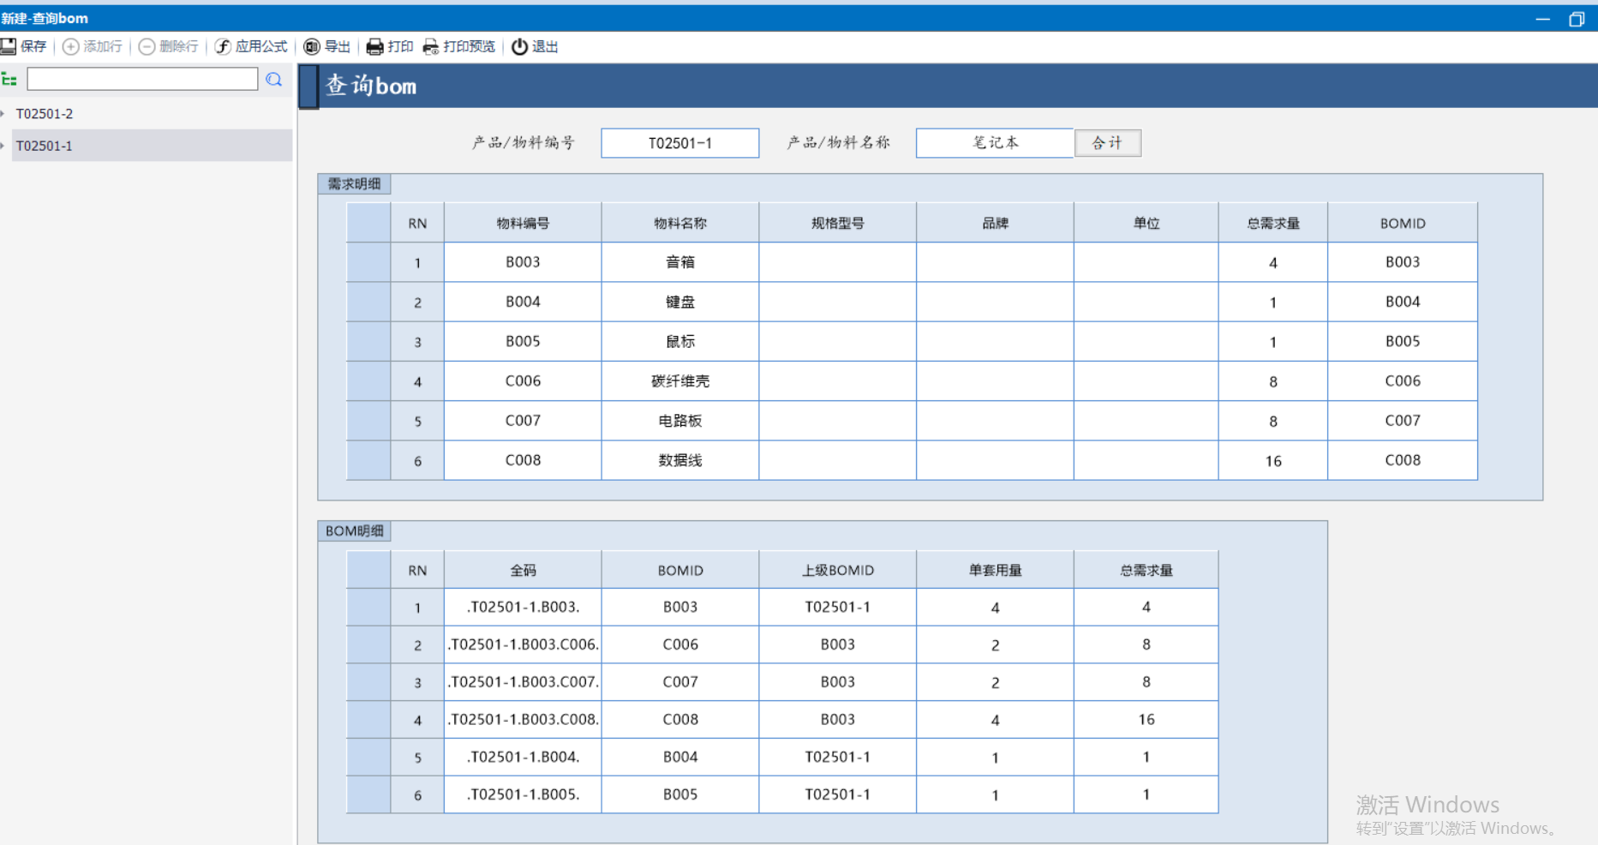The width and height of the screenshot is (1598, 845).
Task: Click the green tree view icon
Action: click(9, 80)
